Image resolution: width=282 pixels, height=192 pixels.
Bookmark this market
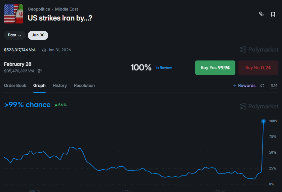(x=273, y=14)
